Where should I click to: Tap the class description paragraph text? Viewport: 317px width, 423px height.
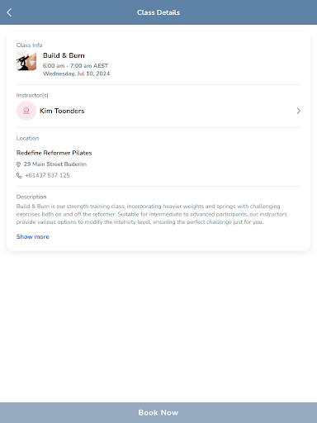pyautogui.click(x=152, y=214)
